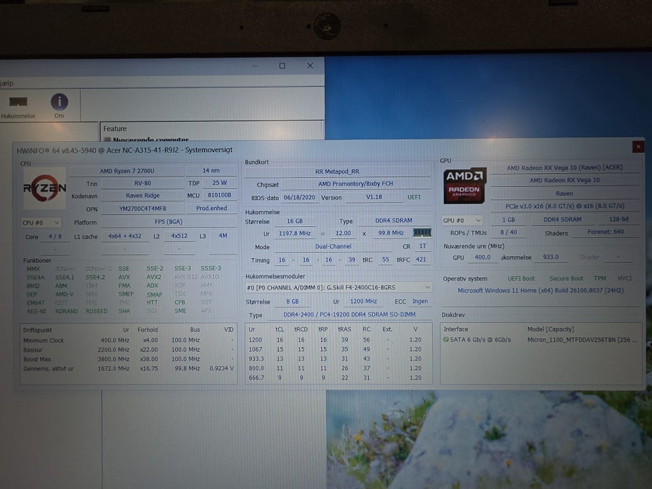Click the 16 GB memory size value
The image size is (652, 489).
(295, 221)
